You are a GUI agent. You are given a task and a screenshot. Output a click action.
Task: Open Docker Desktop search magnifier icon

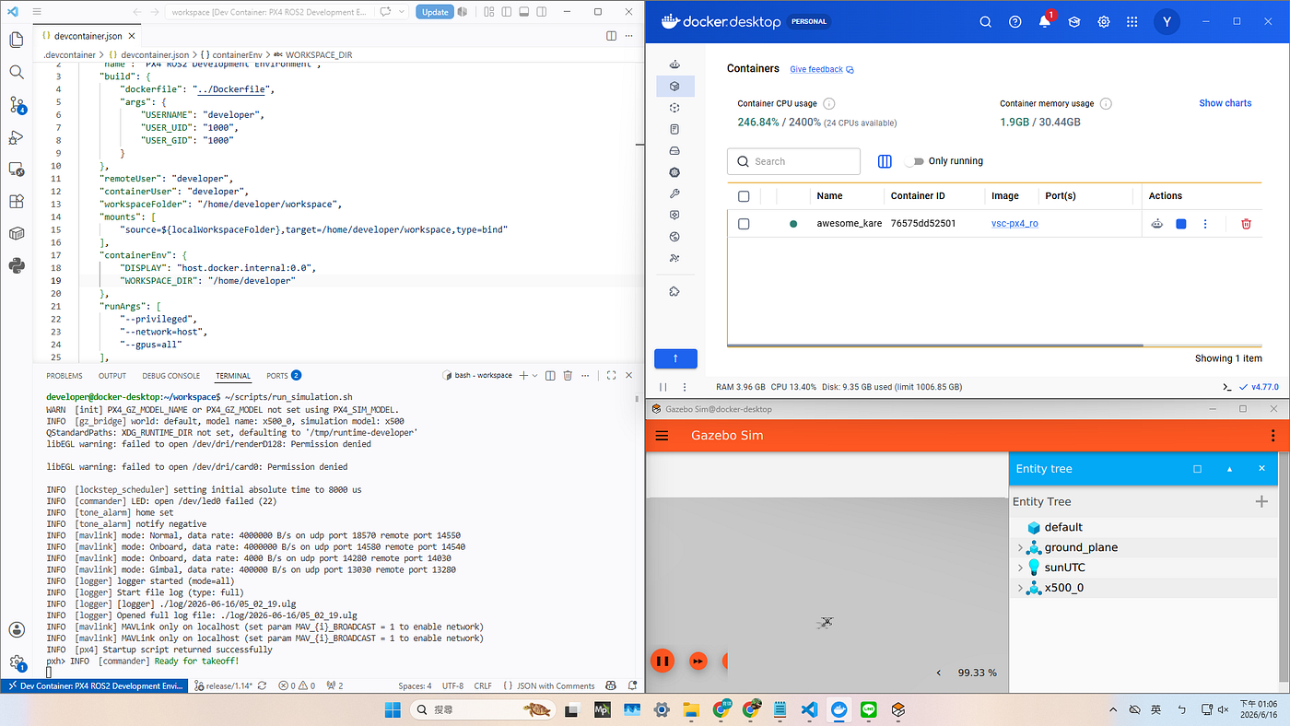click(985, 22)
